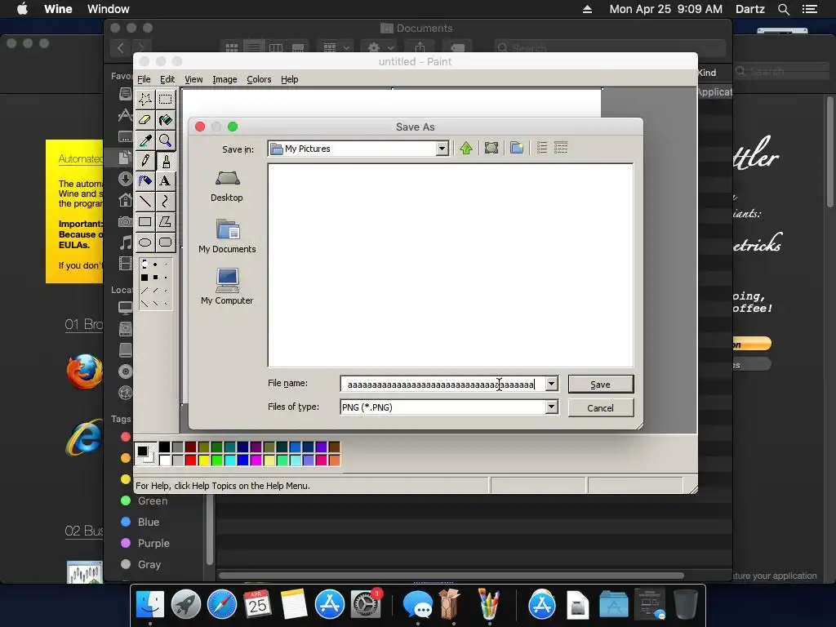Choose the Eraser tool in Paint
836x627 pixels.
point(145,120)
